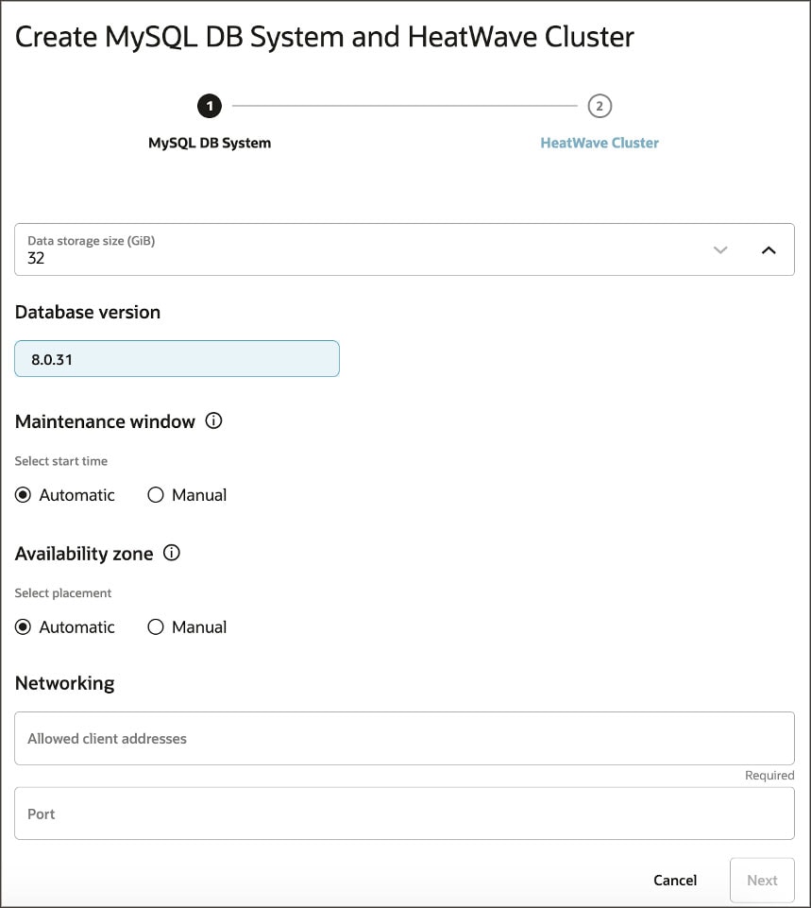Click the step 2 circle indicator
Viewport: 811px width, 908px height.
click(x=599, y=106)
